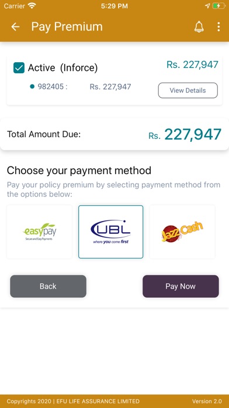Click the grey Back button
Image resolution: width=229 pixels, height=408 pixels.
(48, 286)
